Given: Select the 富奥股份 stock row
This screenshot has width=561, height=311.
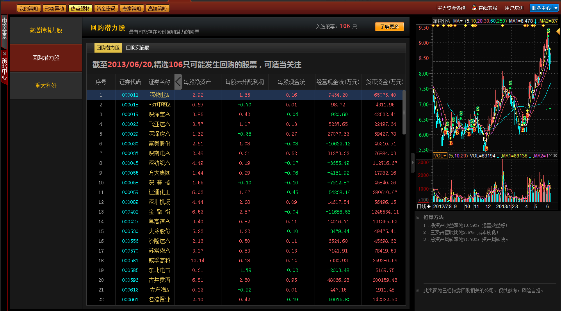Looking at the screenshot, I should (244, 143).
